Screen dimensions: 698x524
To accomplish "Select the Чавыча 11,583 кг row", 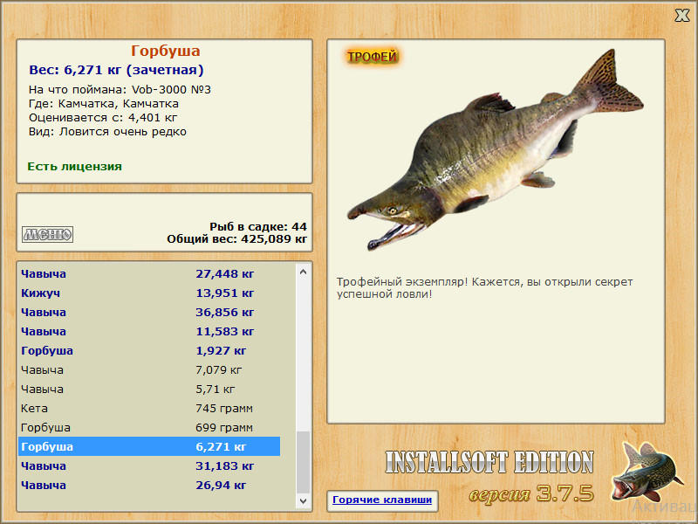I will [x=149, y=332].
